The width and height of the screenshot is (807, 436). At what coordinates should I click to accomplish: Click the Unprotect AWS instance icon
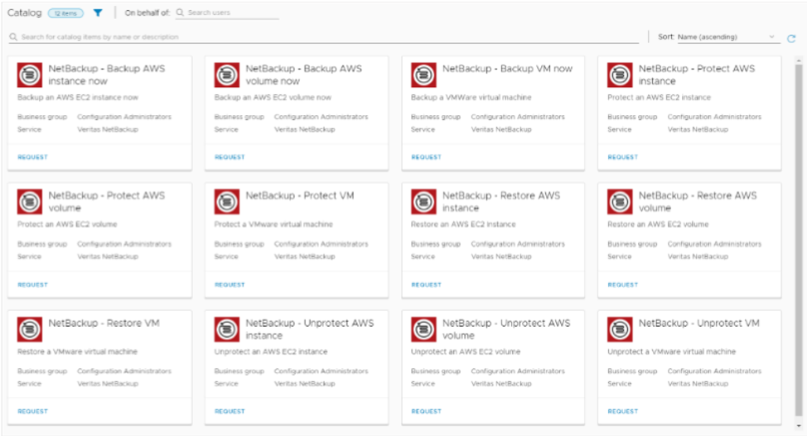click(x=227, y=329)
